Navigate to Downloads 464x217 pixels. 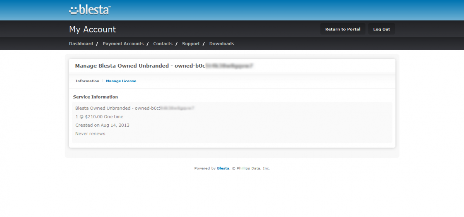[x=222, y=44]
